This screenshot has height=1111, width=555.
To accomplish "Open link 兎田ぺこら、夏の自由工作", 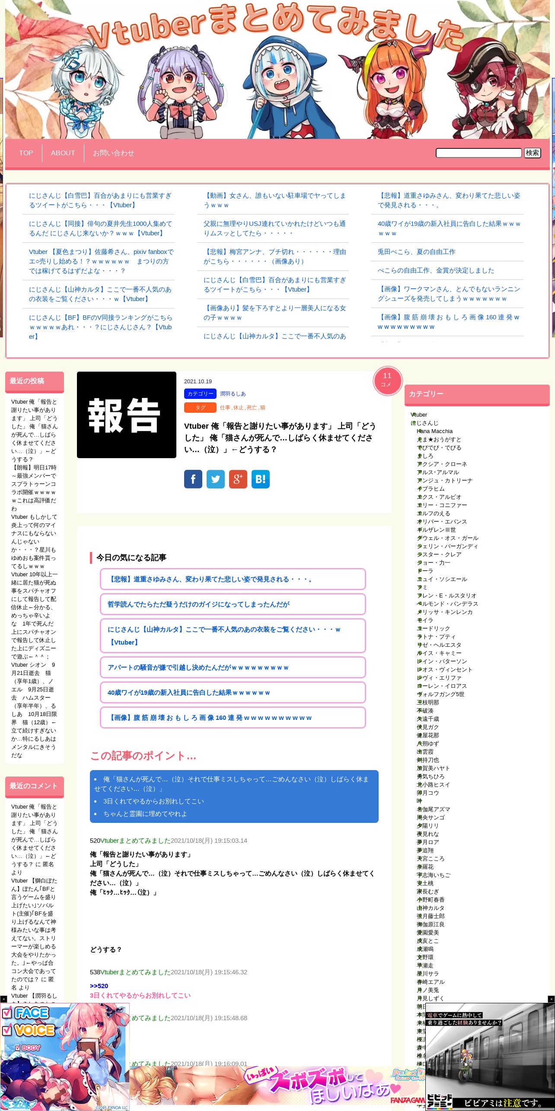I will point(417,252).
